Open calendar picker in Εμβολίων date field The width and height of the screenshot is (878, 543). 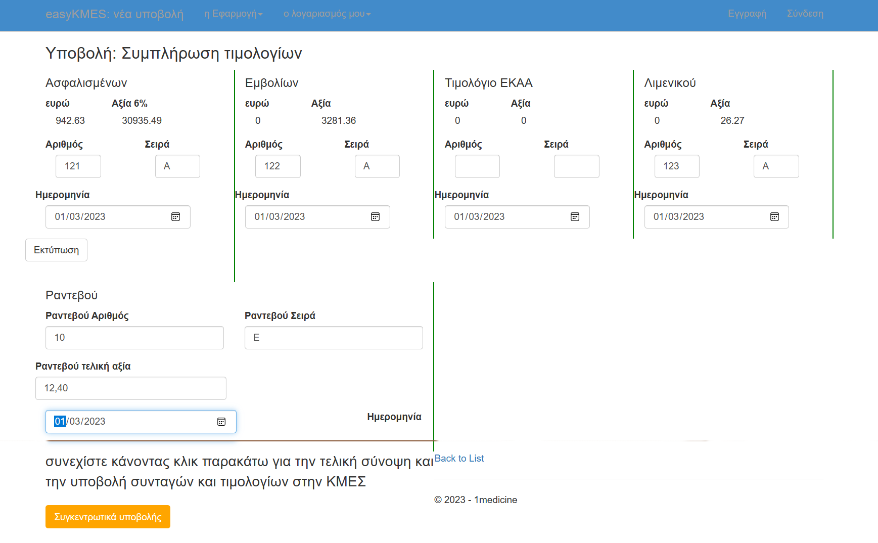pos(375,217)
